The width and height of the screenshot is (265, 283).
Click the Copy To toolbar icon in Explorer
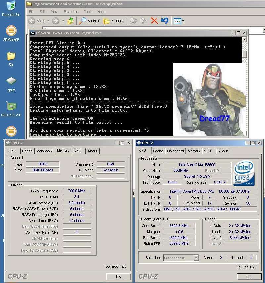coord(144,21)
